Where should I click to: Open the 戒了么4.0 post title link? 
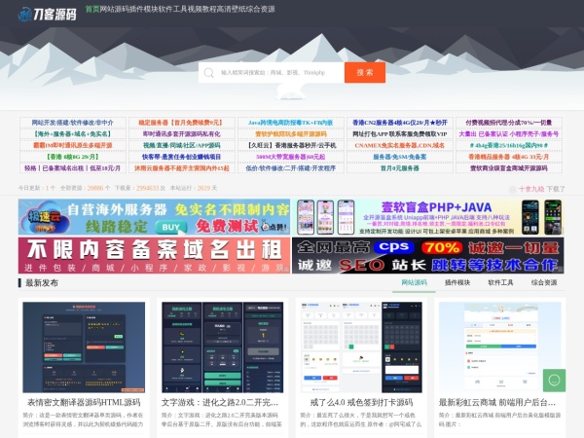coord(360,401)
